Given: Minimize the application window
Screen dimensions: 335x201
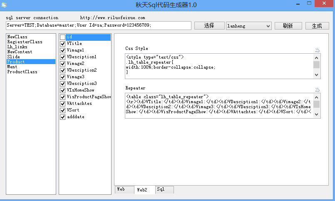Looking at the screenshot, I should tap(298, 4).
